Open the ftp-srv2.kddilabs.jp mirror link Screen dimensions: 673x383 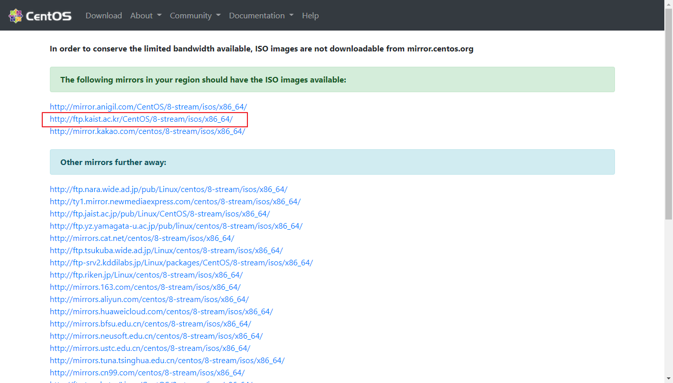(181, 263)
